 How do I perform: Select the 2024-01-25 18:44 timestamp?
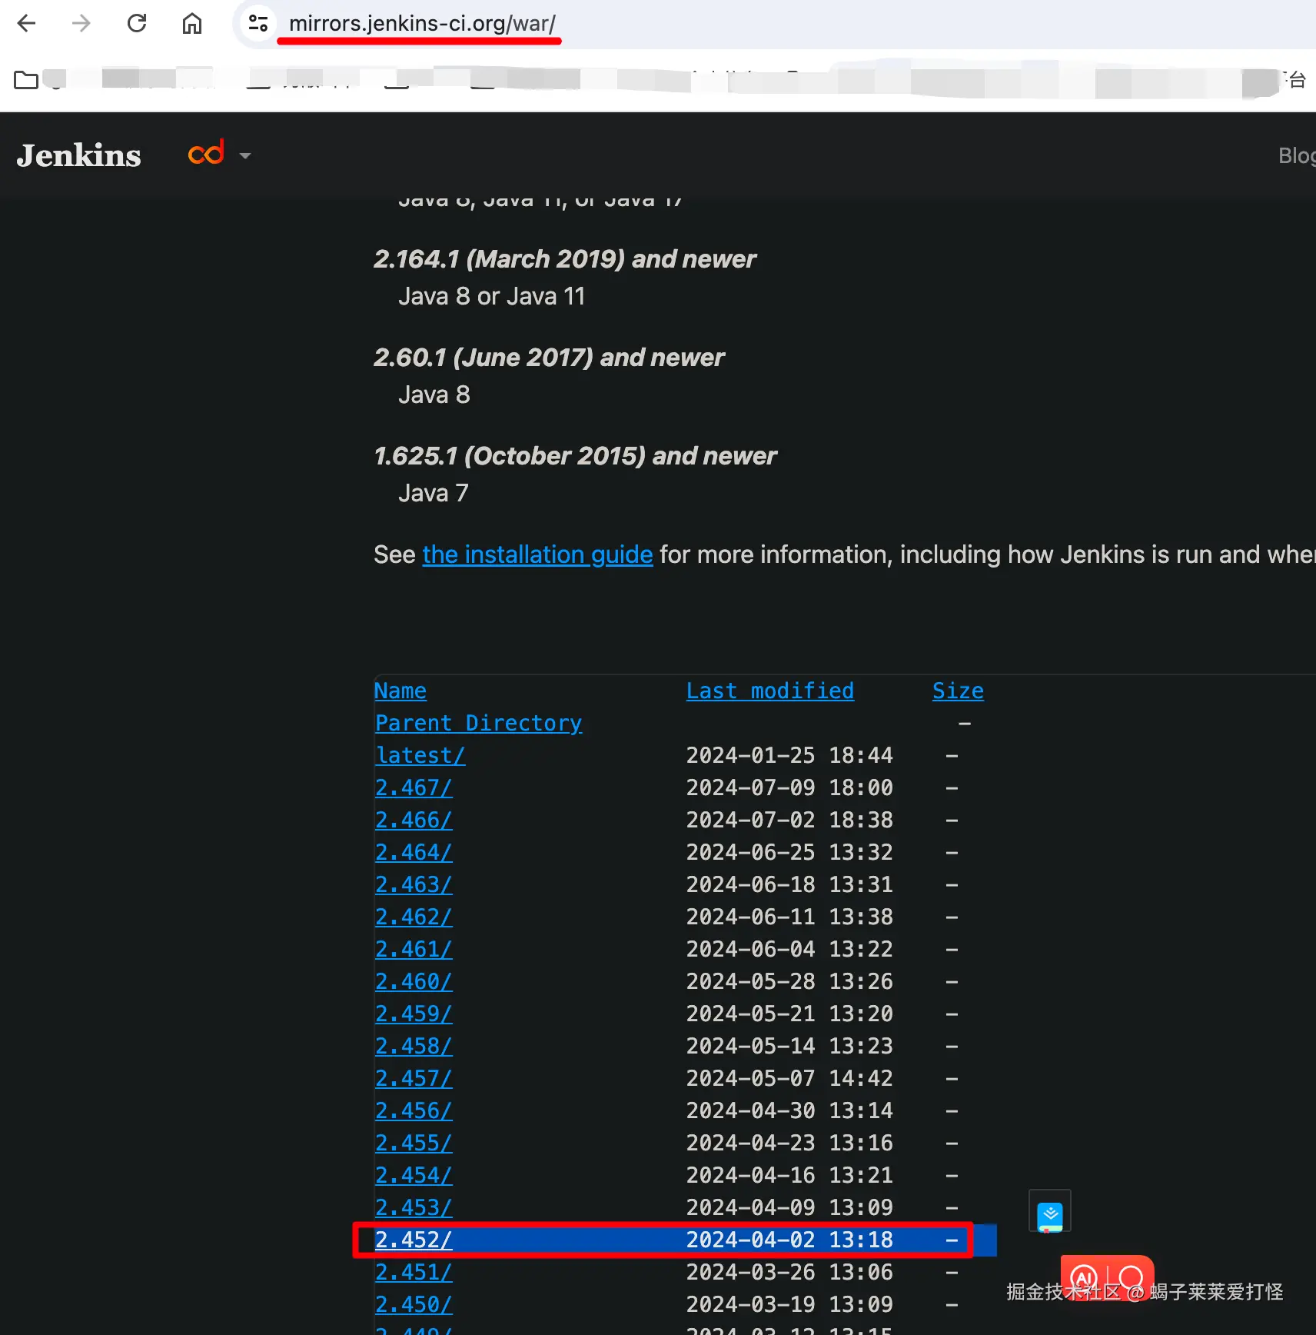789,755
